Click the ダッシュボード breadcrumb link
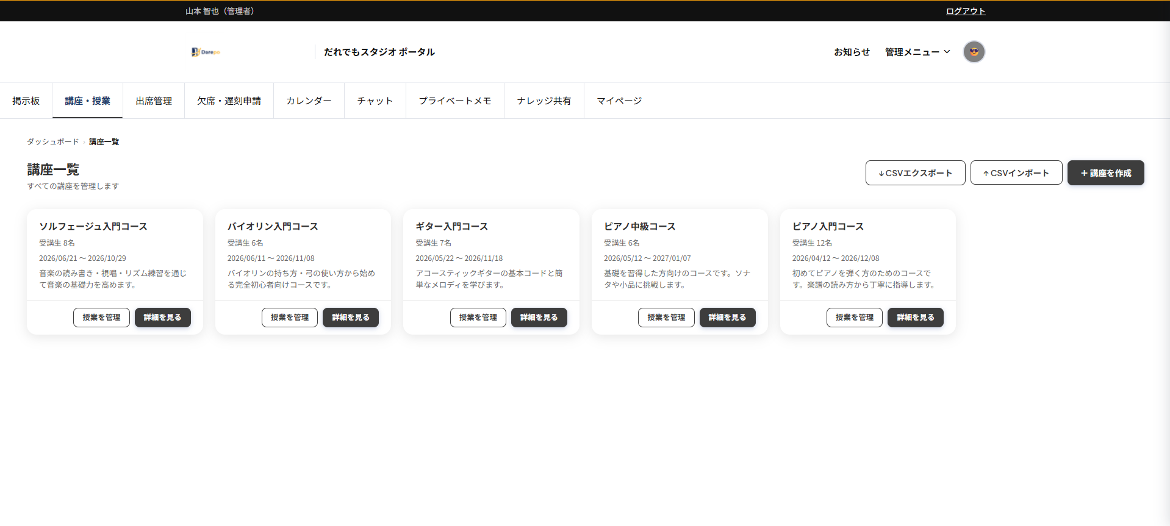The image size is (1170, 526). click(53, 141)
